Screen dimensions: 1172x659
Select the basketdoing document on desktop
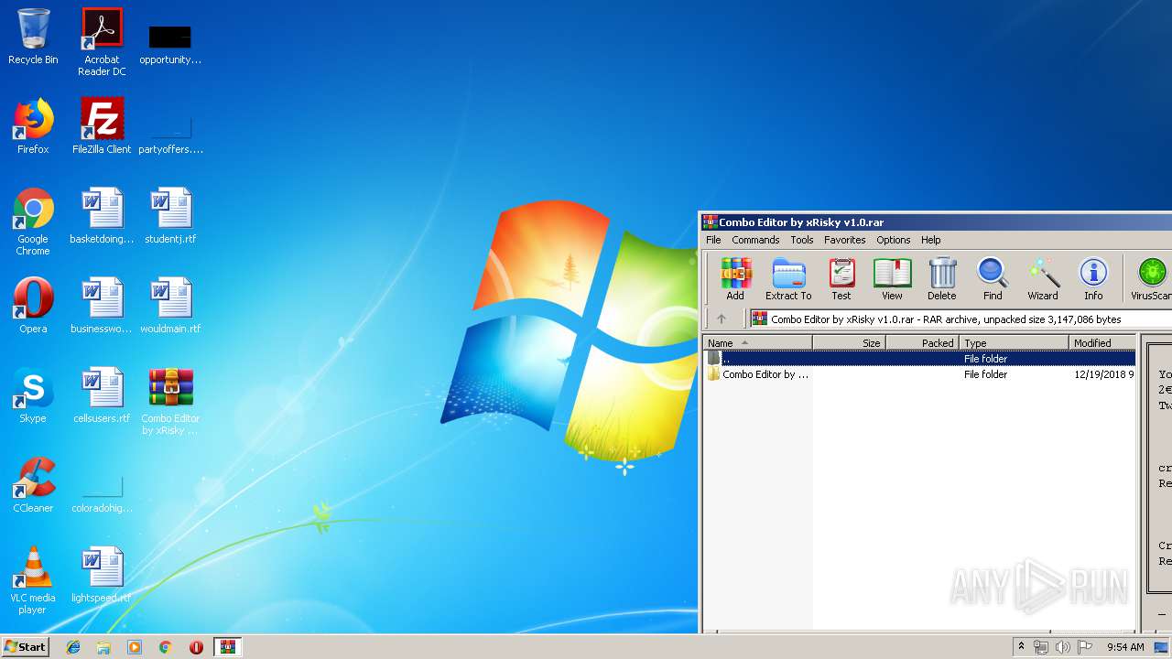tap(102, 216)
